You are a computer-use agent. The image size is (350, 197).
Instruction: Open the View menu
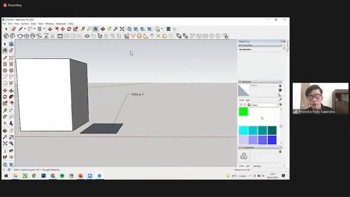tap(16, 24)
